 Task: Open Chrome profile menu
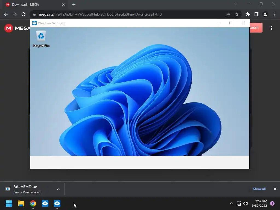[x=265, y=14]
